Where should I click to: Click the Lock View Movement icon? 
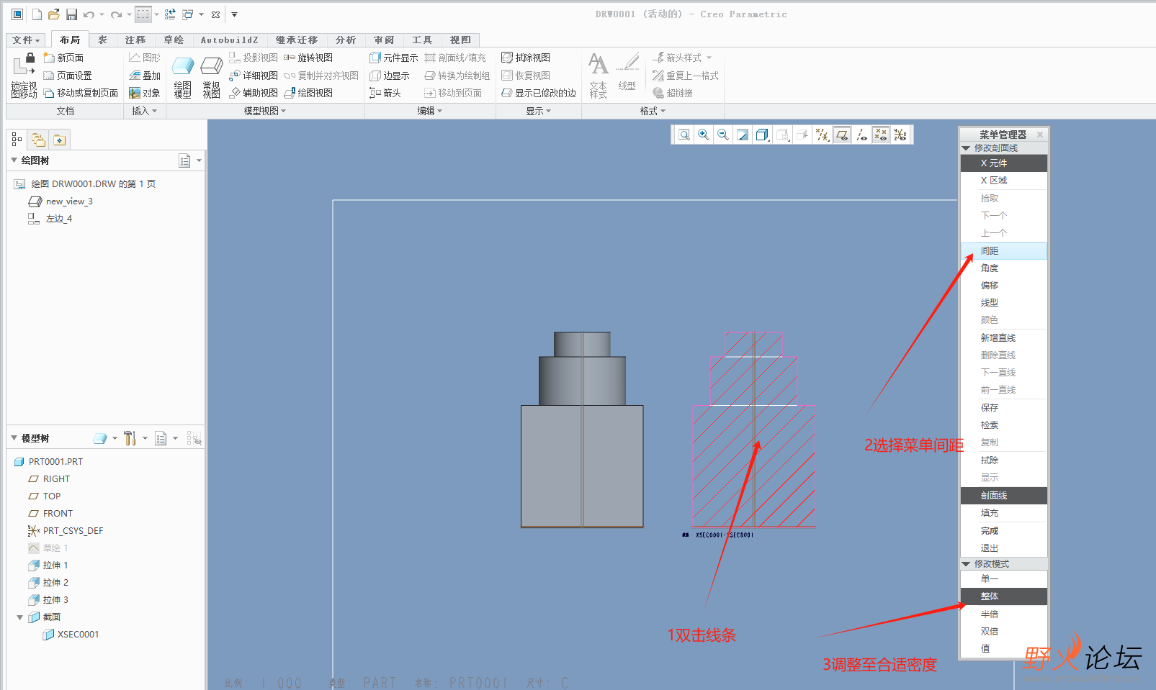coord(24,76)
